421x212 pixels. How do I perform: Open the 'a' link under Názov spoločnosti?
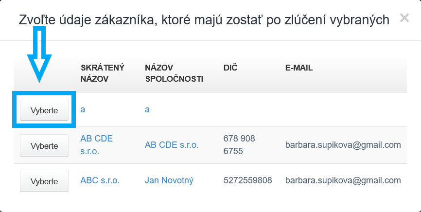pos(147,109)
